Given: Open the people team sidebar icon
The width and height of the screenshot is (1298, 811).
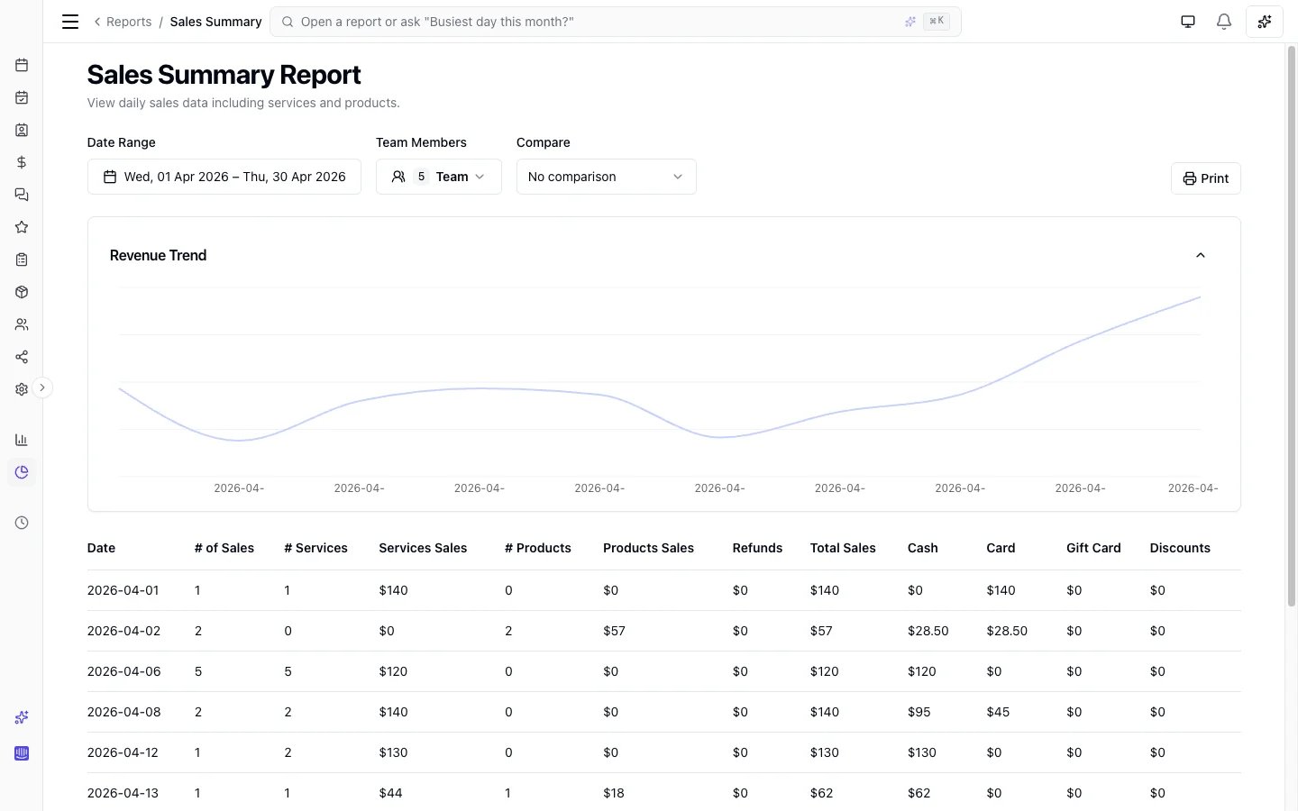Looking at the screenshot, I should tap(22, 324).
